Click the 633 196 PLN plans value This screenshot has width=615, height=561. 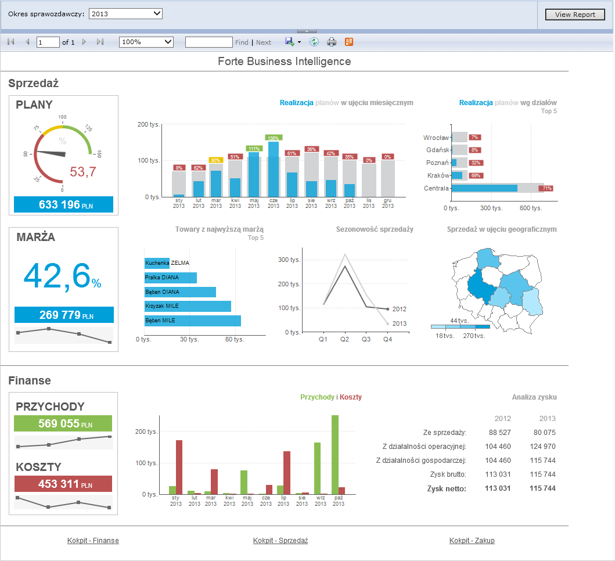pyautogui.click(x=63, y=204)
